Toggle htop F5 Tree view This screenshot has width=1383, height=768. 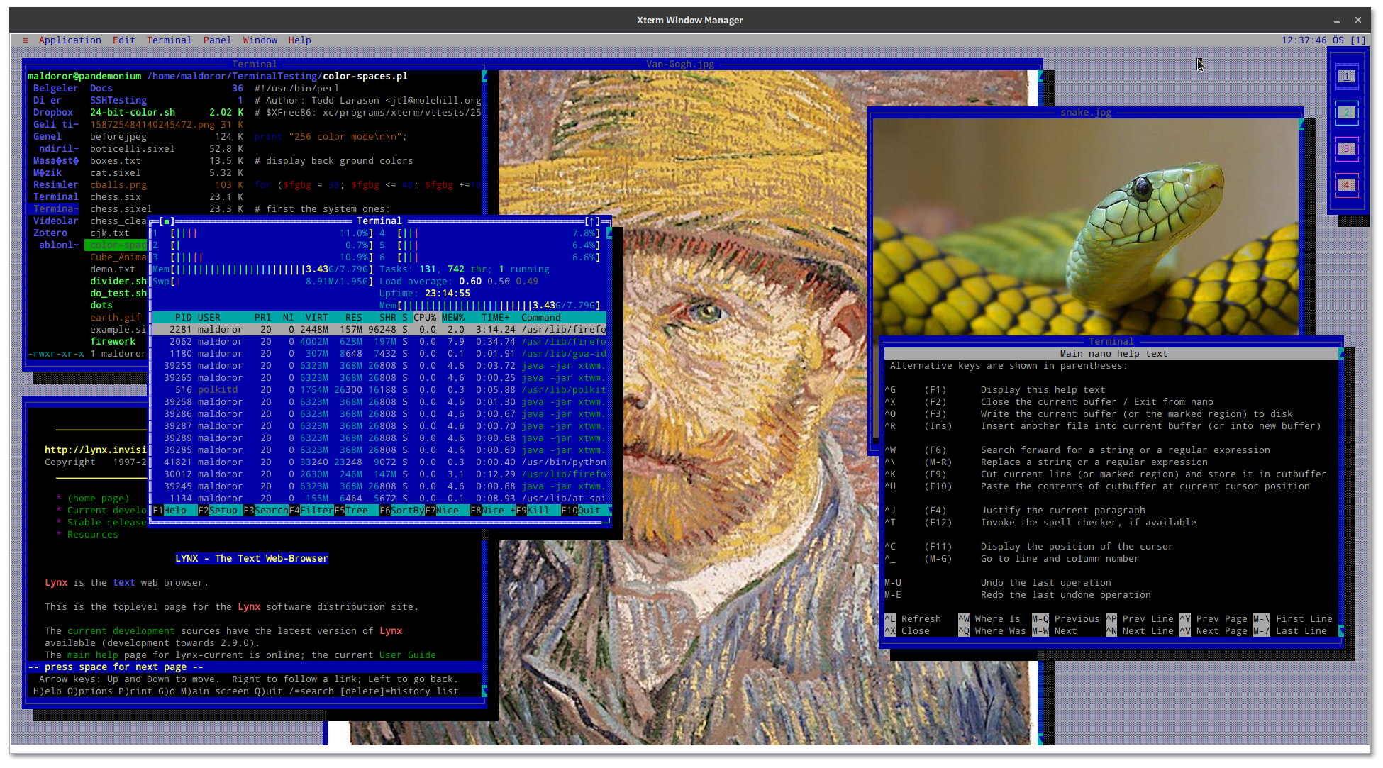pyautogui.click(x=356, y=511)
